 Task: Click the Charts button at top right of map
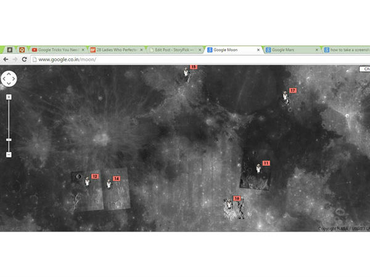pyautogui.click(x=364, y=70)
